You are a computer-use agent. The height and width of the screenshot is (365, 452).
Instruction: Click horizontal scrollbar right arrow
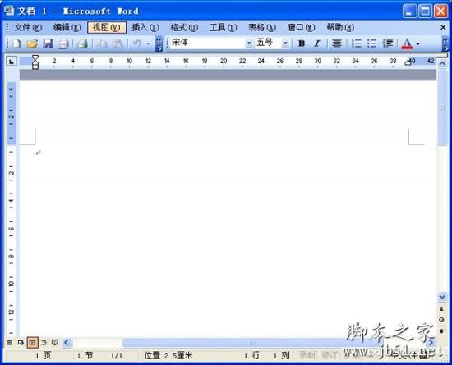click(431, 343)
